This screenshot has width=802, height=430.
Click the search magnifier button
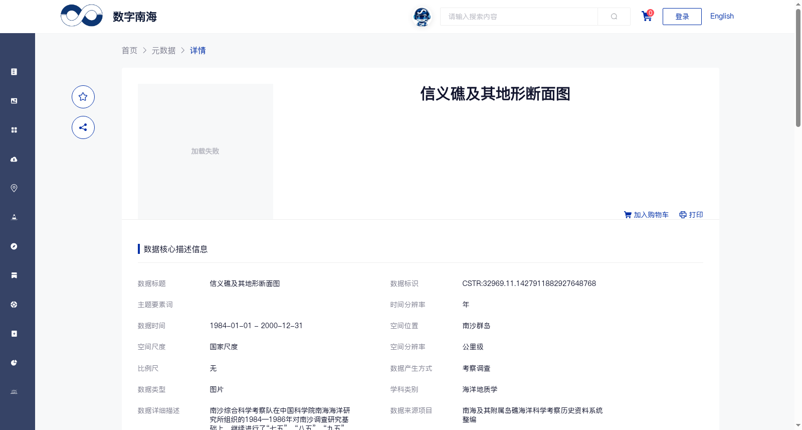614,17
